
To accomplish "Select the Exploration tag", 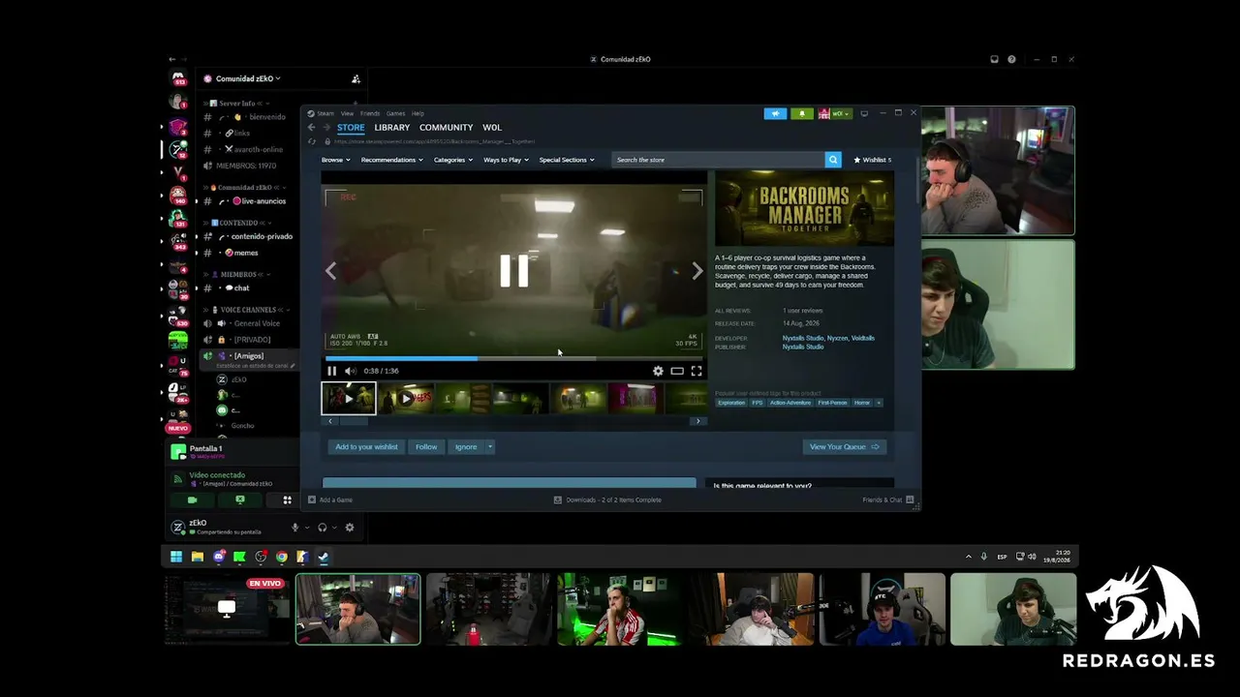I will (x=731, y=403).
